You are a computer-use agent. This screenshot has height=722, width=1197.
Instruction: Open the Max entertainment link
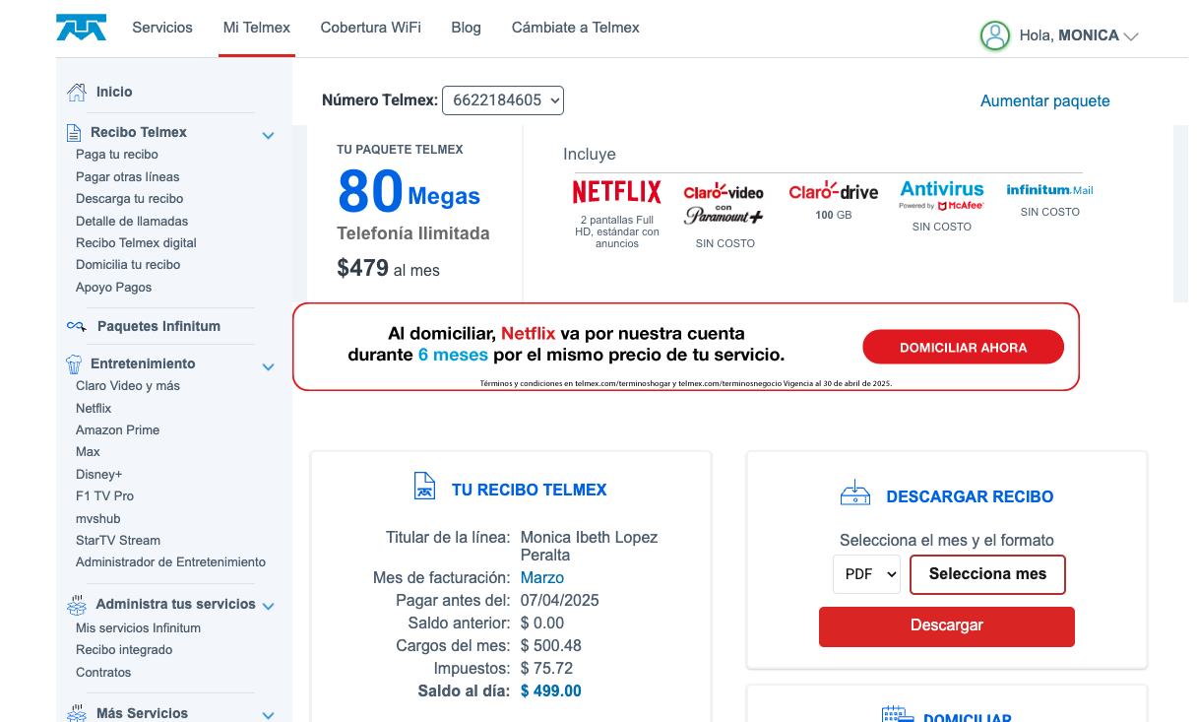coord(88,452)
